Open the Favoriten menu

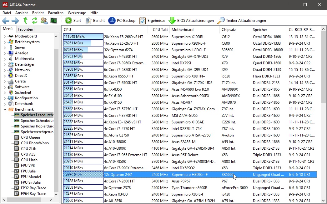click(x=56, y=13)
